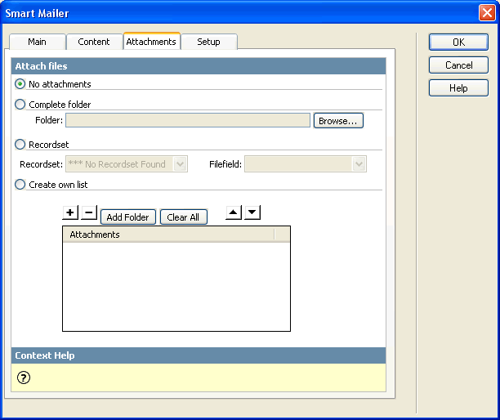Switch to the Content tab
Viewport: 500px width, 420px height.
click(x=94, y=42)
